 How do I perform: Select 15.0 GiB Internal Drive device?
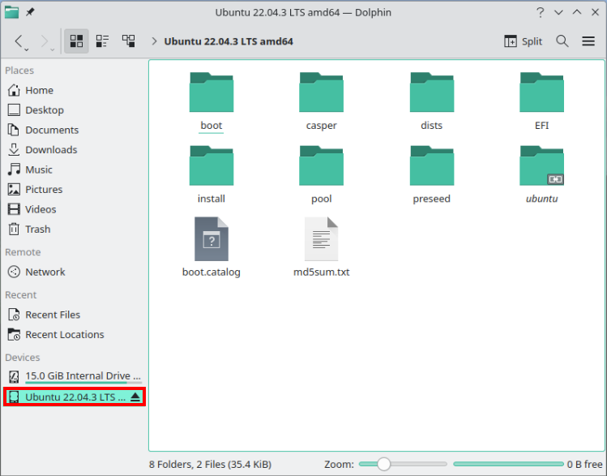pyautogui.click(x=73, y=376)
